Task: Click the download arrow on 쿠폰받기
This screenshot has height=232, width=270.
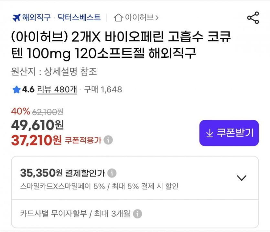Action: 210,133
